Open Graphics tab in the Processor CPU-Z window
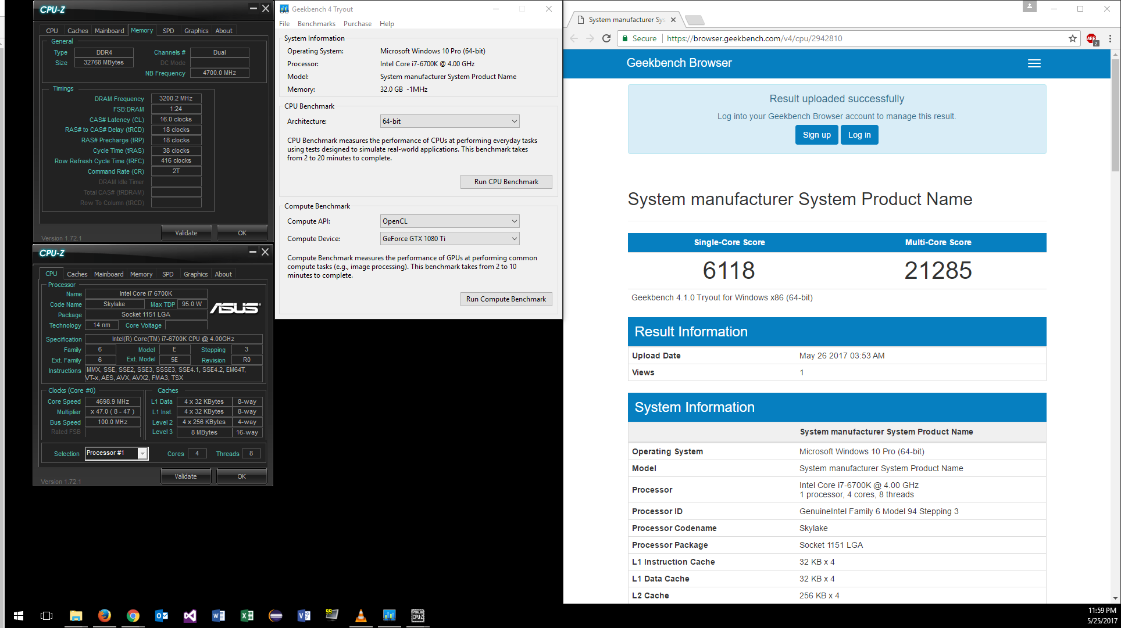This screenshot has width=1121, height=628. pos(196,274)
